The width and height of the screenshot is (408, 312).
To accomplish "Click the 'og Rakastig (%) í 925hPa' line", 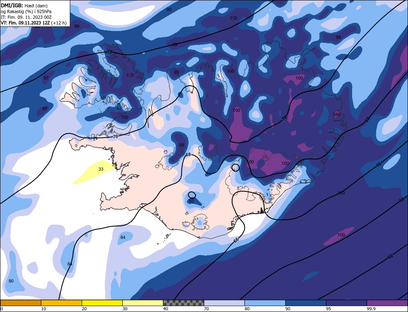I will (x=26, y=11).
